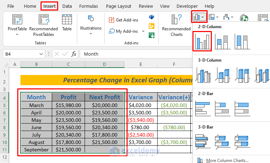
Task: Open the File tab
Action: pyautogui.click(x=11, y=6)
